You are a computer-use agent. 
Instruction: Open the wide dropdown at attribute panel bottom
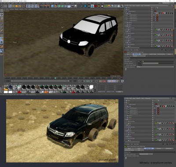pos(155,67)
